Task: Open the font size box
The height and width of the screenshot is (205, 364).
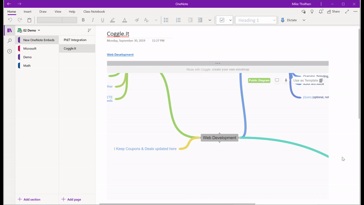Action: click(70, 20)
